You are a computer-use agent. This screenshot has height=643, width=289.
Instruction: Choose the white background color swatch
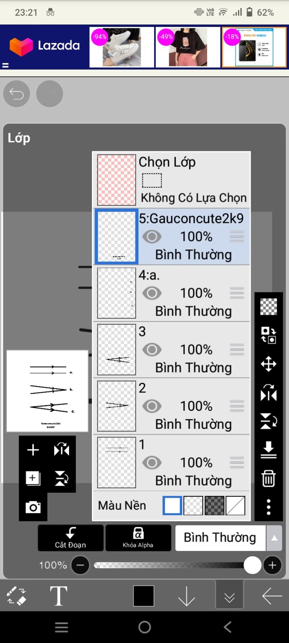172,505
